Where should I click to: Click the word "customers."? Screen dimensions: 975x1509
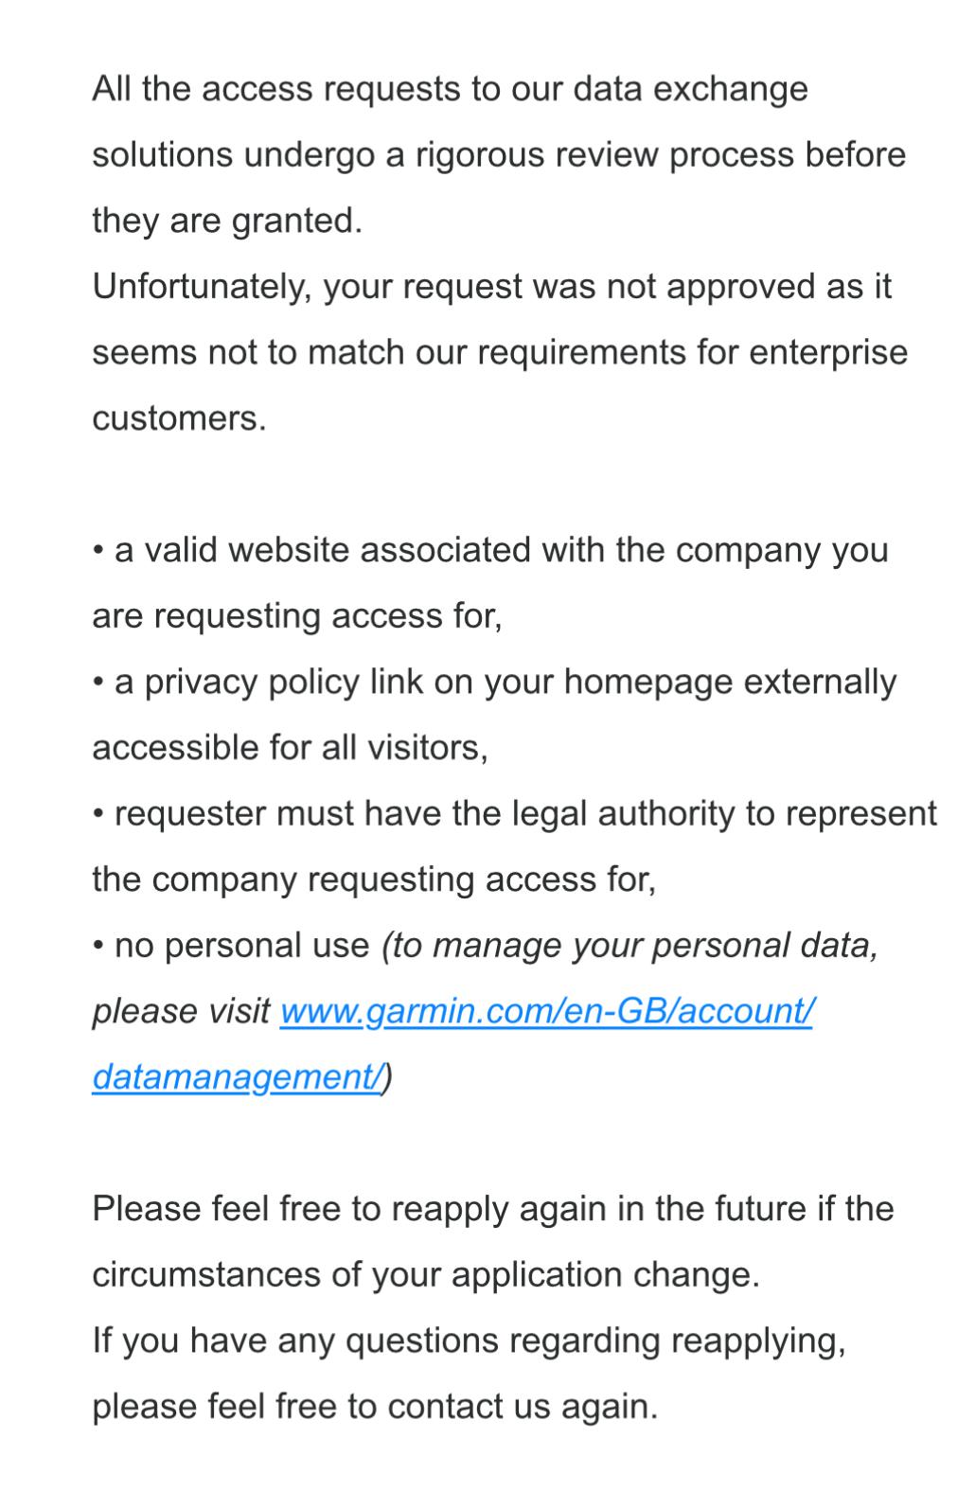point(179,418)
